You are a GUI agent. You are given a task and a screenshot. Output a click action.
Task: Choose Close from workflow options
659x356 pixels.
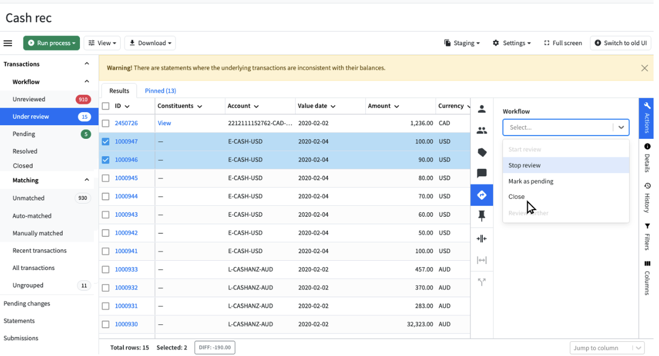(x=566, y=197)
